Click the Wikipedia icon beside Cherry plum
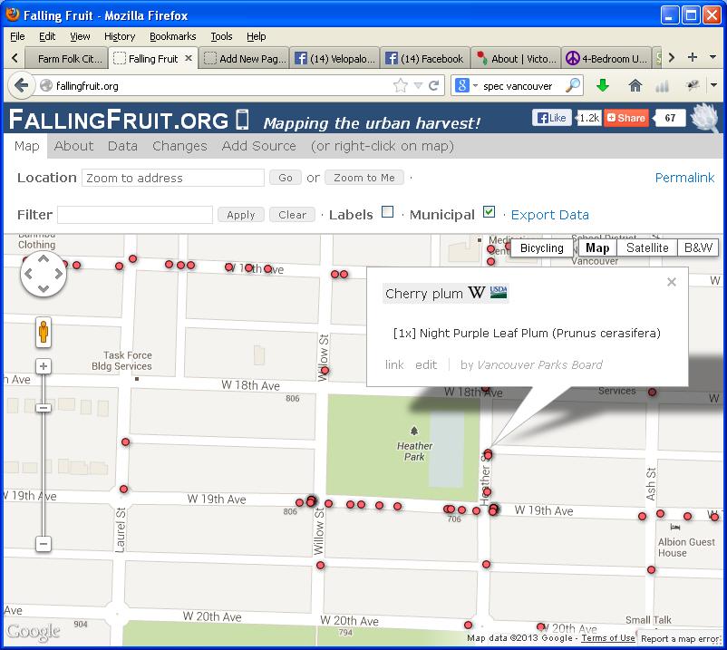Screen dimensions: 727x650 pos(477,293)
